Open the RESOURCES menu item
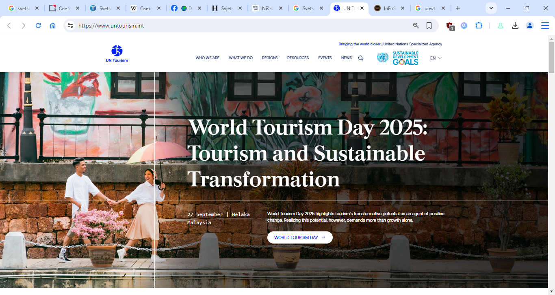The image size is (555, 295). pyautogui.click(x=298, y=58)
